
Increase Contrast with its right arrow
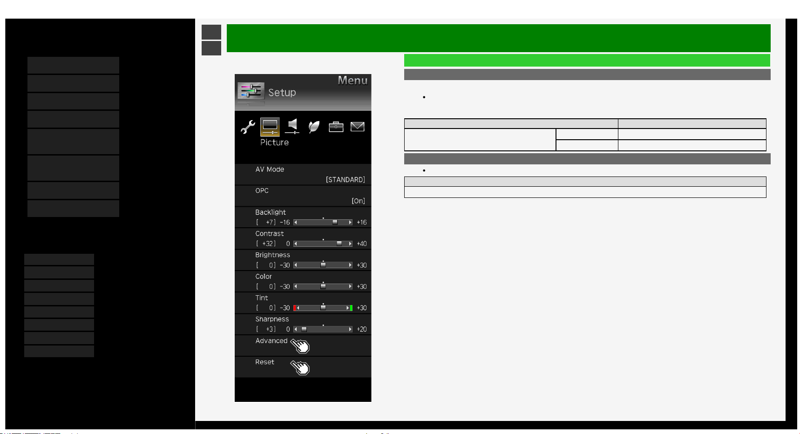coord(350,244)
